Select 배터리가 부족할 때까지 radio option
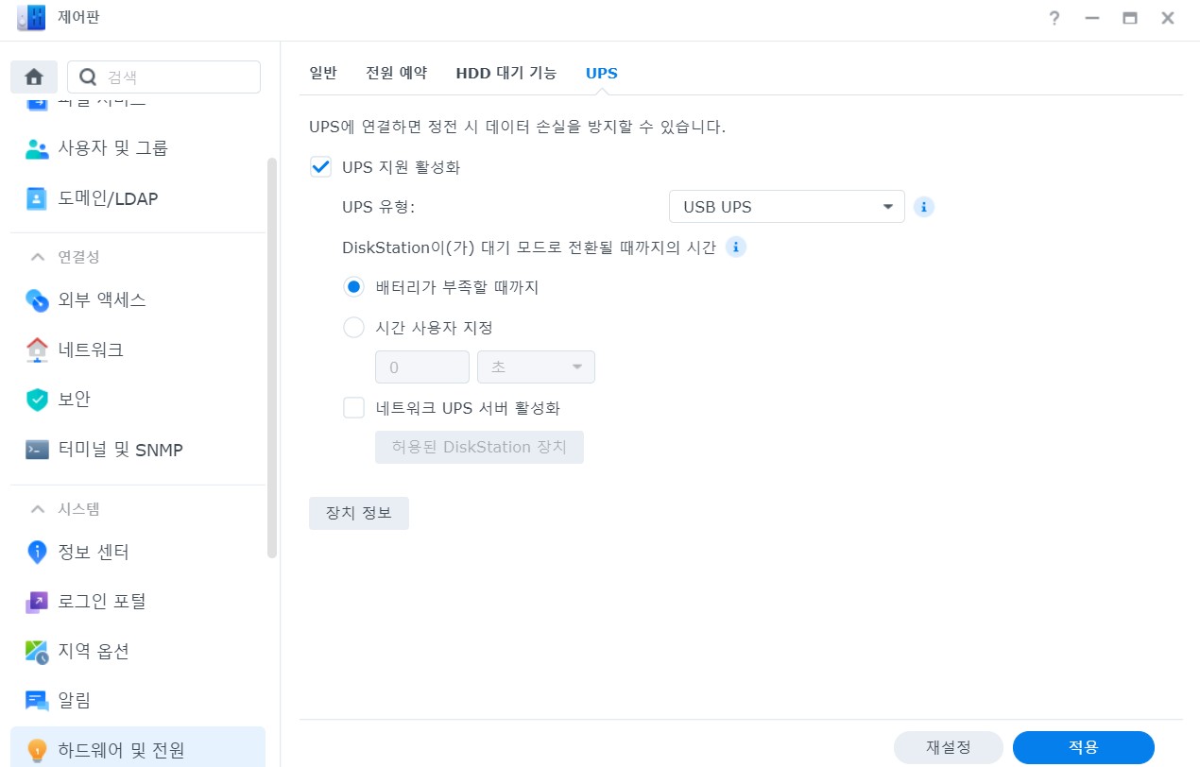Viewport: 1200px width, 767px height. [354, 287]
